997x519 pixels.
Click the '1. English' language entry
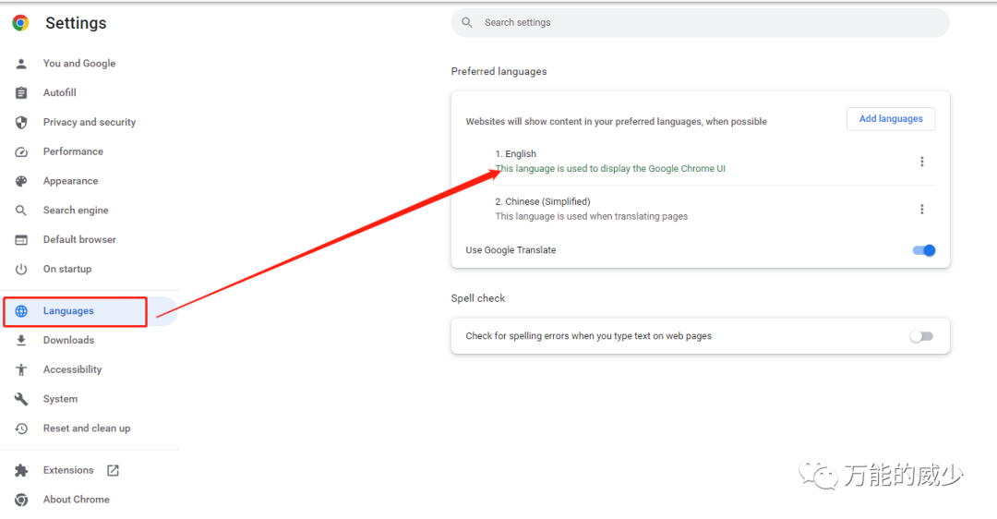pos(516,154)
